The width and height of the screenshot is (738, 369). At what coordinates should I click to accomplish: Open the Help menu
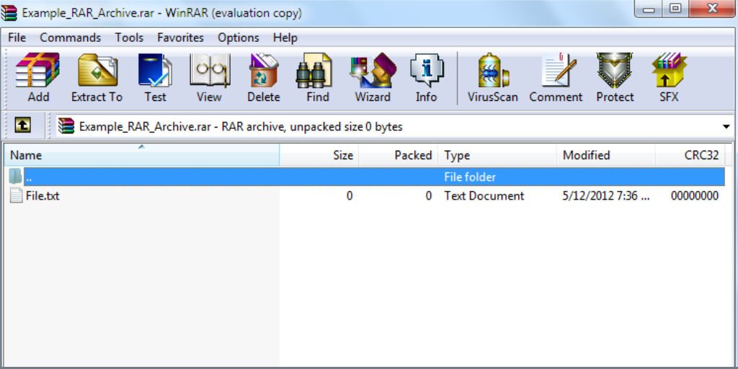(285, 37)
